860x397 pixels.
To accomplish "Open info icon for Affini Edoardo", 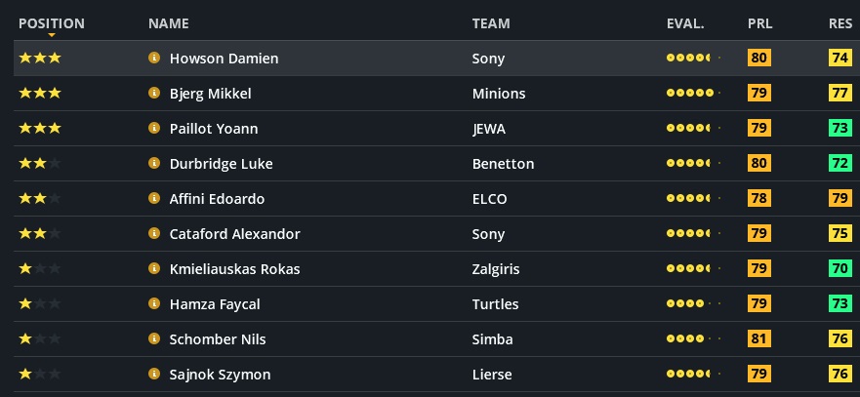I will (x=153, y=199).
